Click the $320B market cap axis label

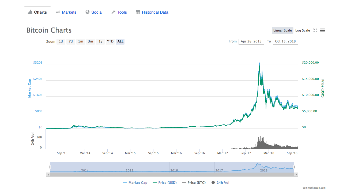point(38,63)
